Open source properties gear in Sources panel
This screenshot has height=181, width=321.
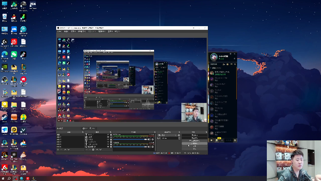click(93, 149)
